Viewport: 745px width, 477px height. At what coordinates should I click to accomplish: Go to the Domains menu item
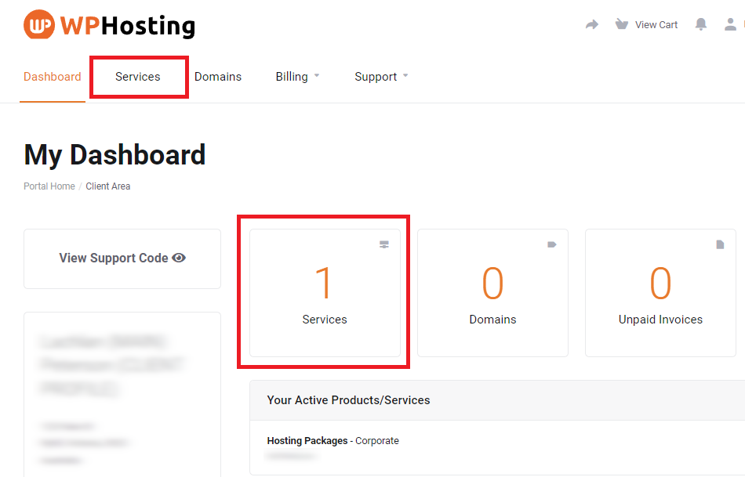click(x=218, y=77)
